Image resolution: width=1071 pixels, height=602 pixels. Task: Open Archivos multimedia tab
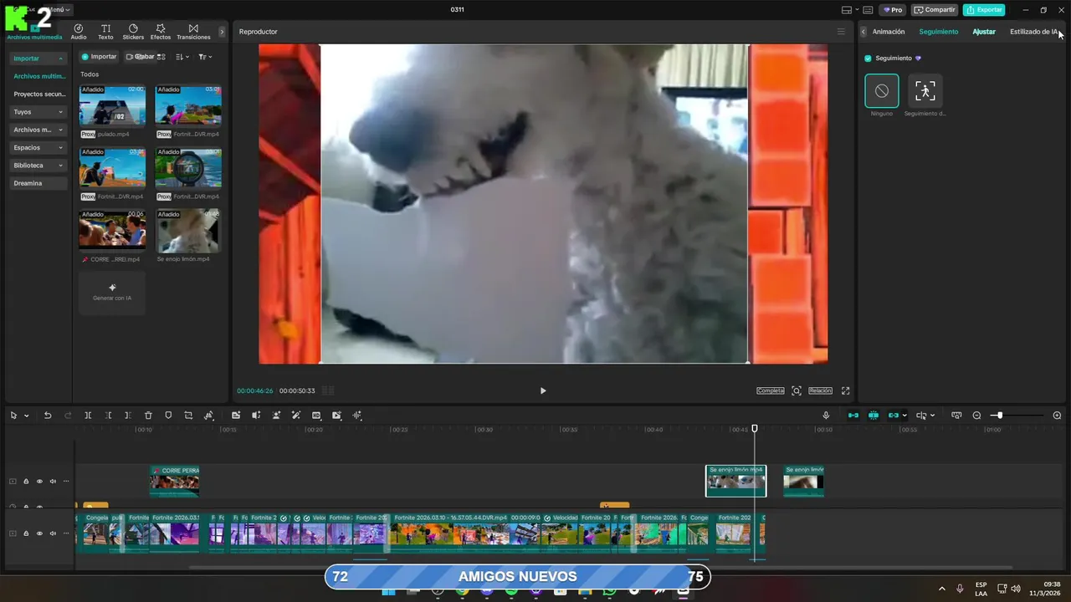click(34, 32)
